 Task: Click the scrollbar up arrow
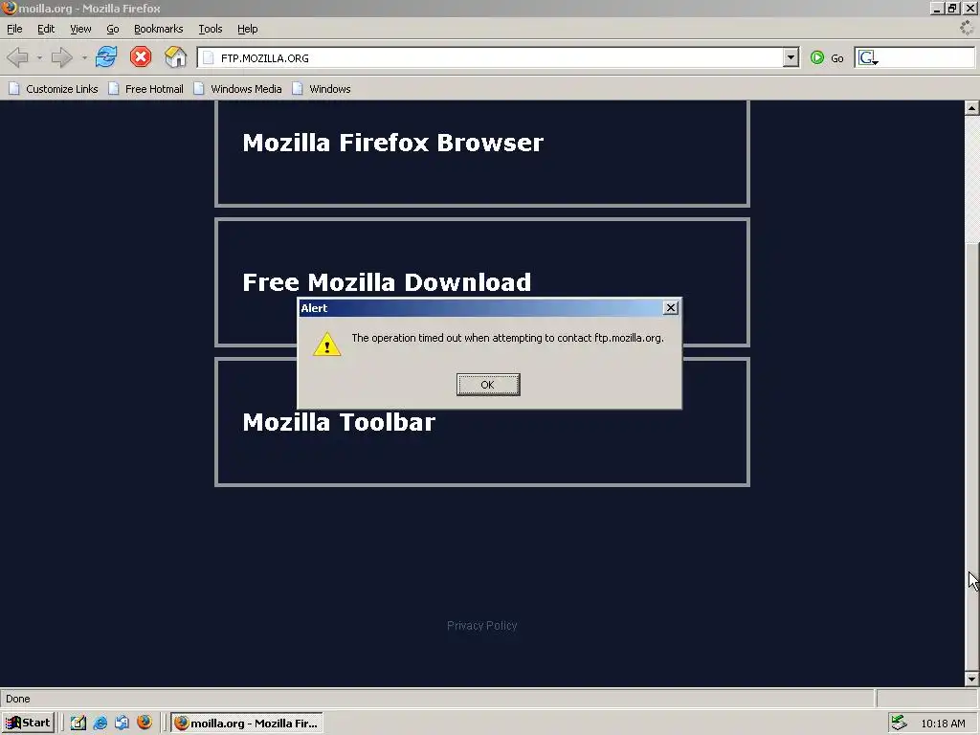(972, 108)
